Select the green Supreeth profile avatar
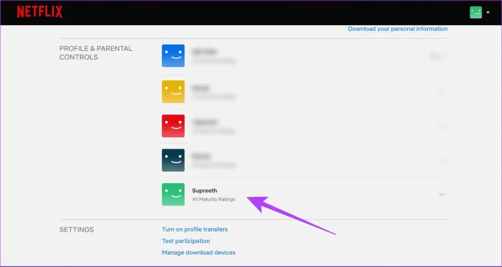The image size is (502, 267). pyautogui.click(x=173, y=194)
